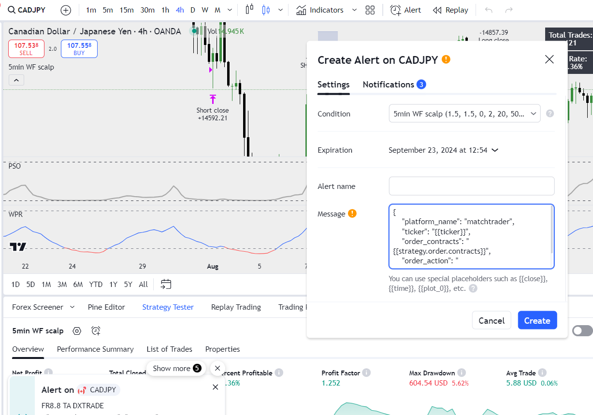Select the weekly W timeframe
The image size is (593, 415).
(x=205, y=10)
